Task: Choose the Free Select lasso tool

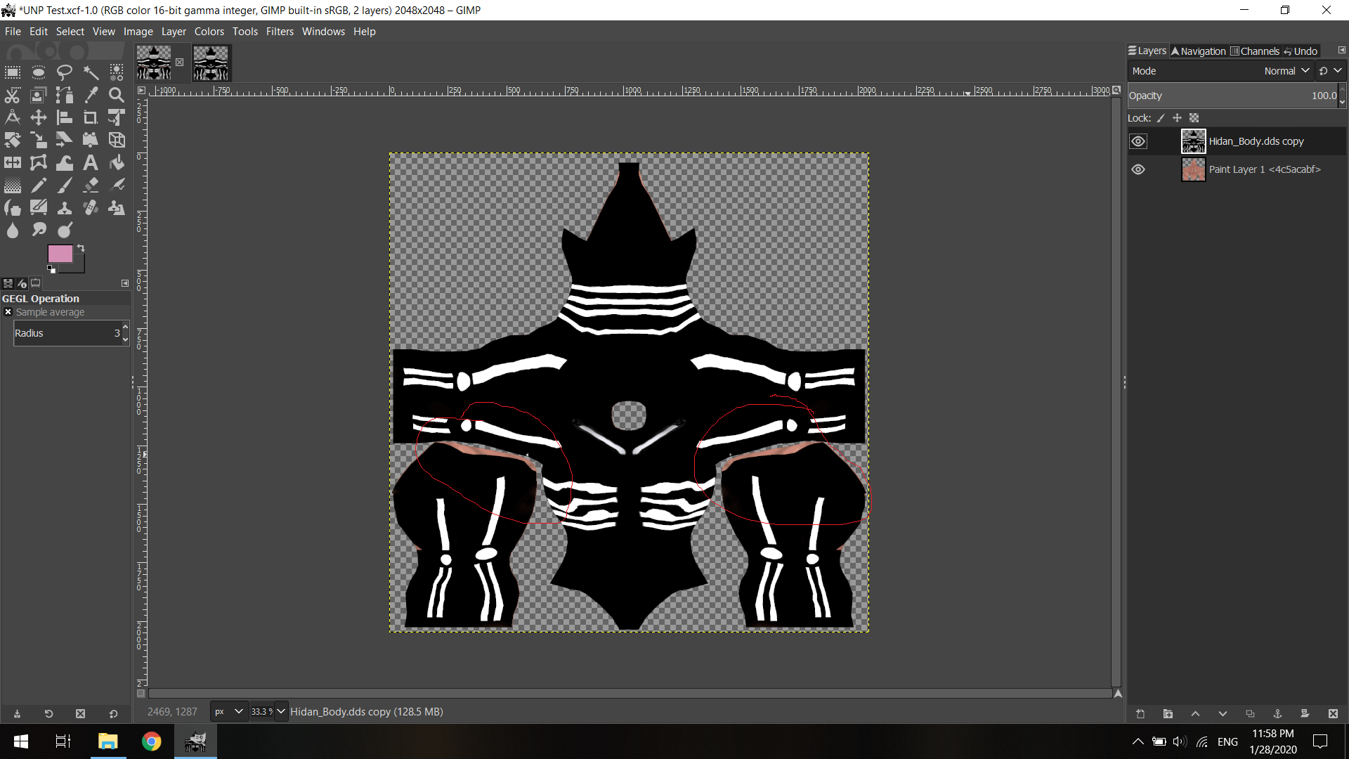Action: (x=65, y=72)
